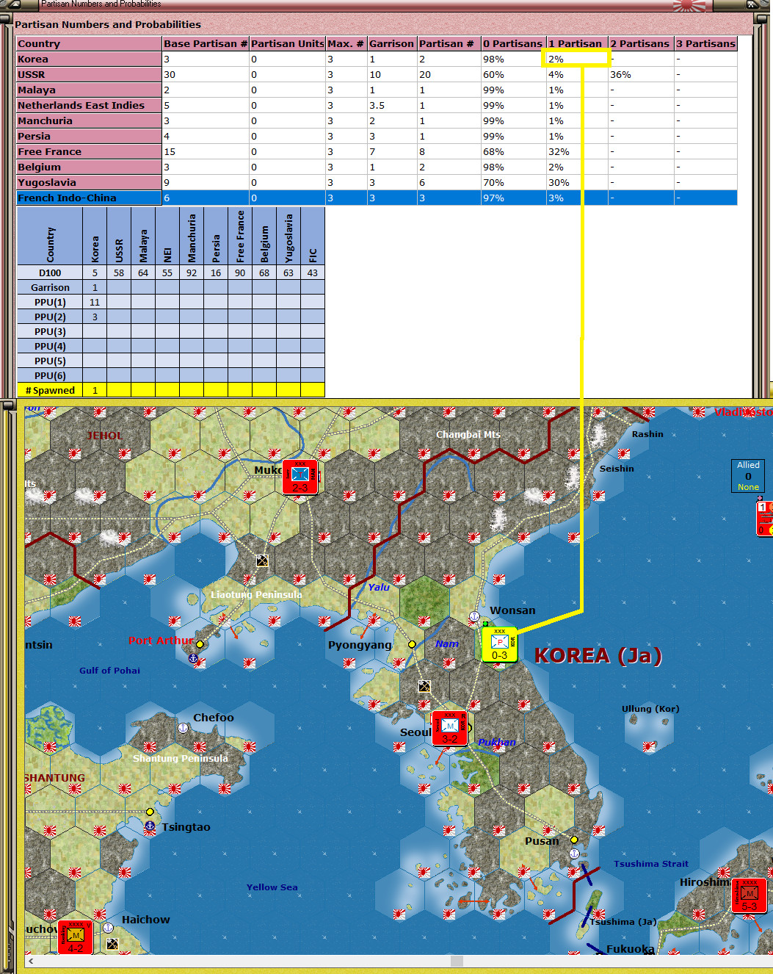Click the PPU(1) row label
Viewport: 773px width, 974px height.
50,302
